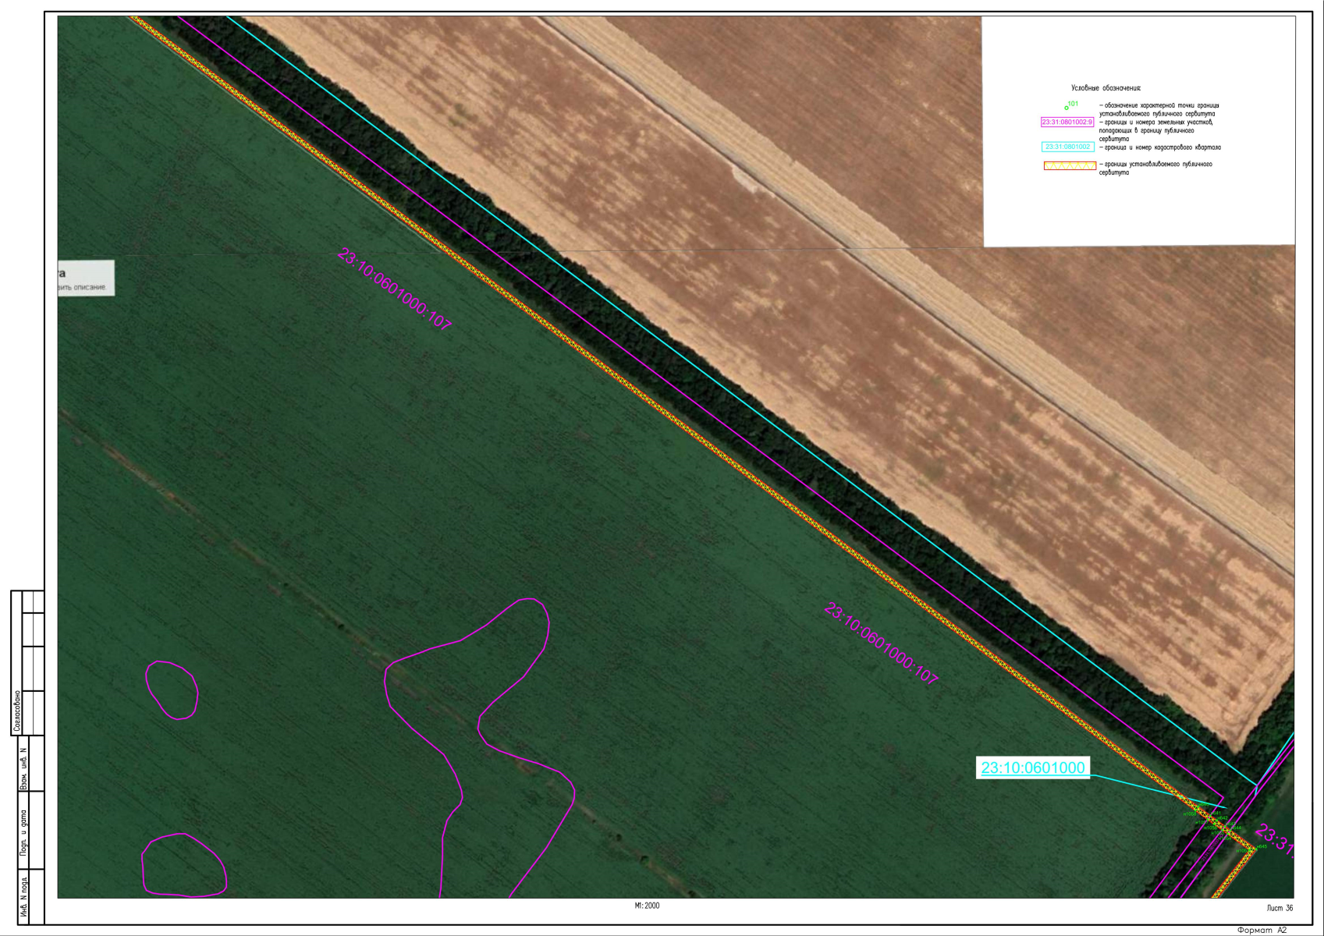Click the partial 23:31 label at right edge
The width and height of the screenshot is (1324, 936).
[1276, 842]
